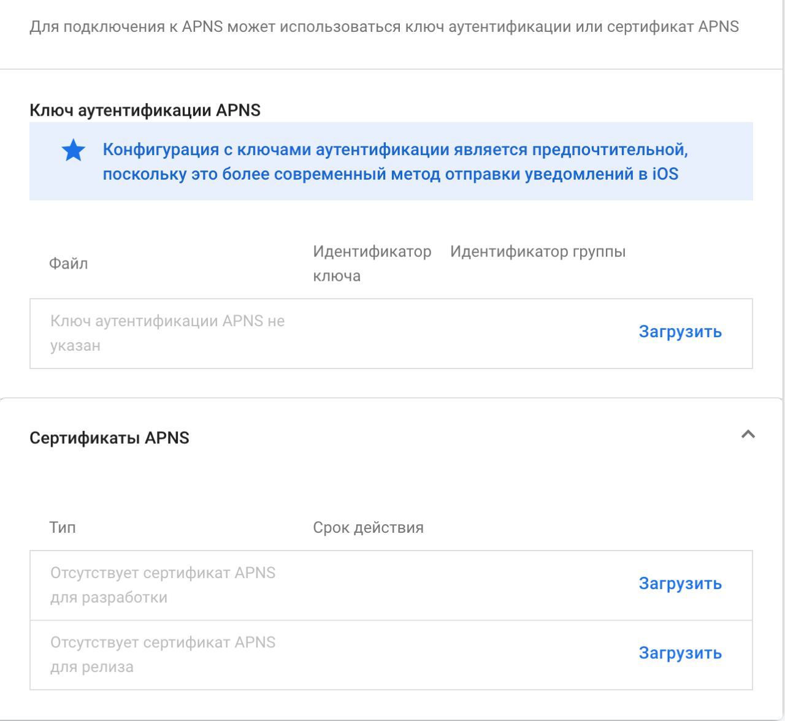Click the Тип column header
785x721 pixels.
[x=63, y=528]
